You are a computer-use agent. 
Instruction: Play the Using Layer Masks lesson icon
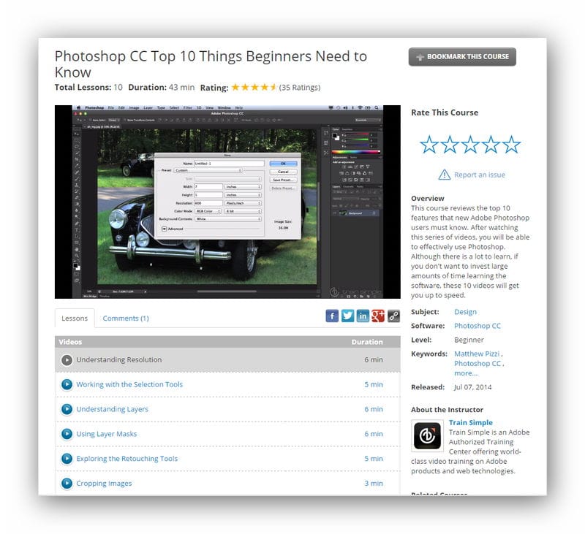pos(67,434)
